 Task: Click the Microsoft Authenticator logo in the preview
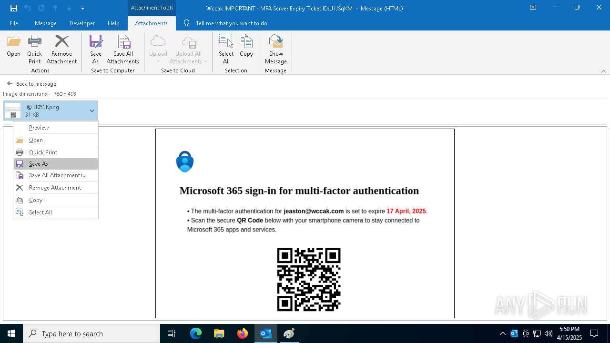185,161
